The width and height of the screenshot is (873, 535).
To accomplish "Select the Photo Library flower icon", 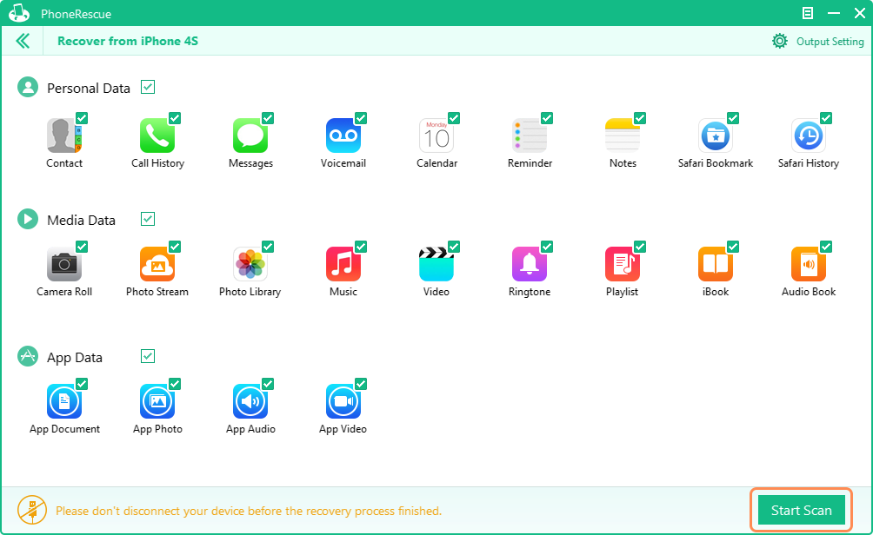I will click(x=250, y=264).
